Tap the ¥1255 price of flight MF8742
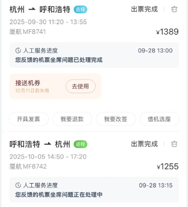The image size is (188, 207). pos(167,166)
